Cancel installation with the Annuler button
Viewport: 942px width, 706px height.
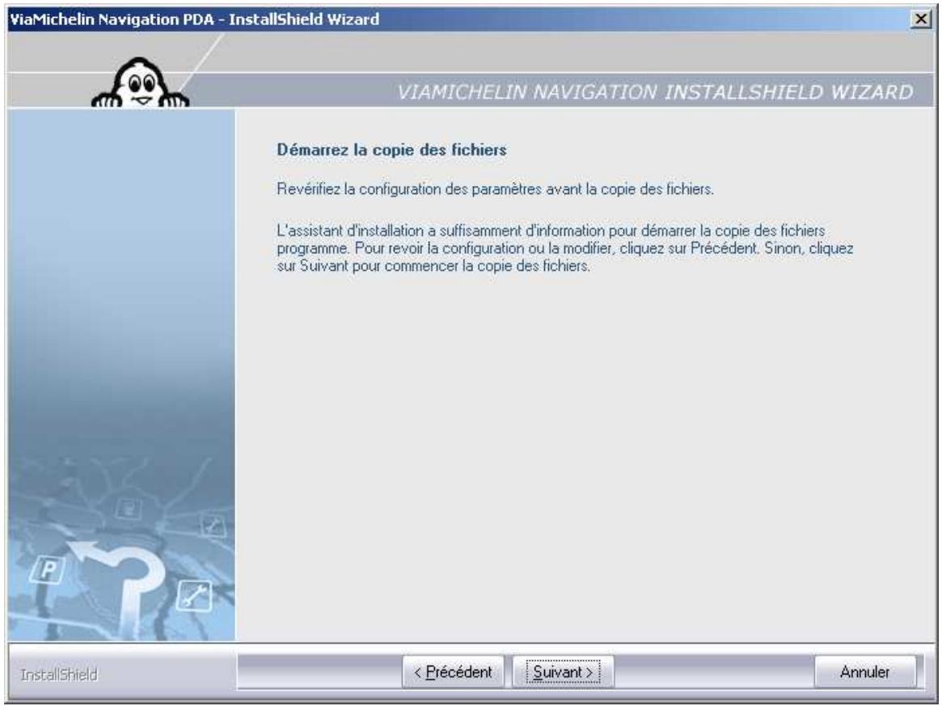tap(865, 672)
